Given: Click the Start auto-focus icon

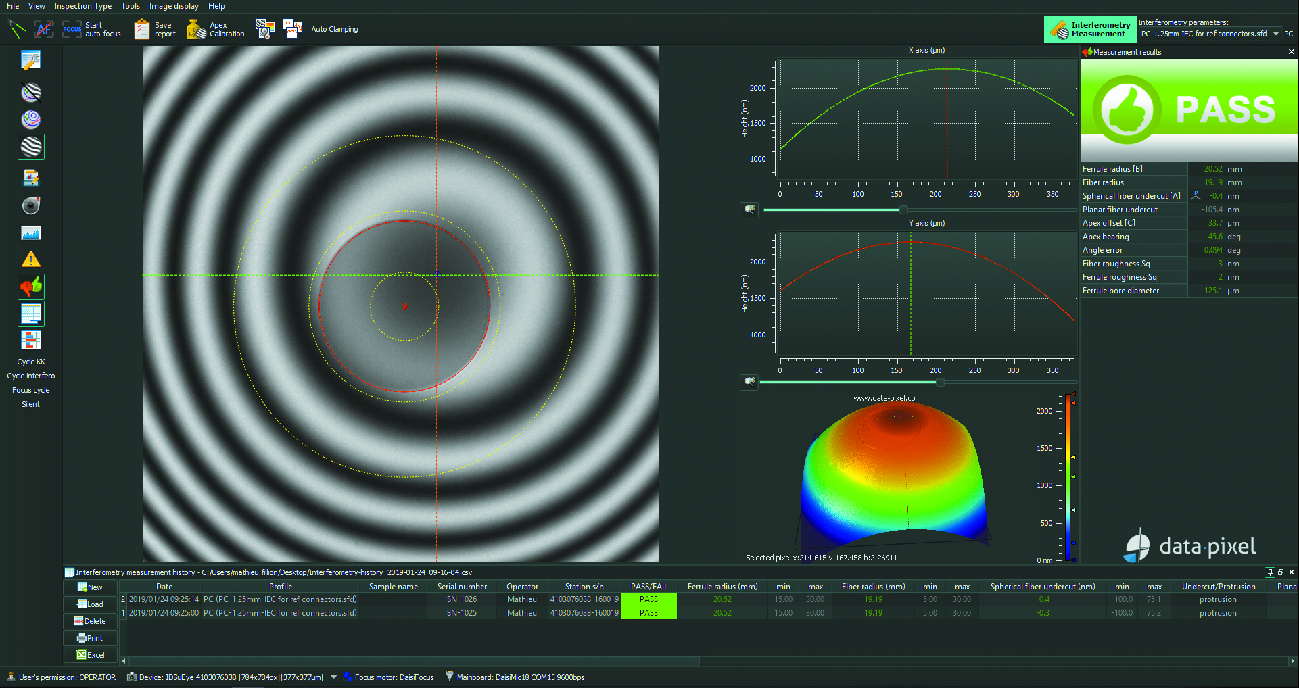Looking at the screenshot, I should 72,29.
